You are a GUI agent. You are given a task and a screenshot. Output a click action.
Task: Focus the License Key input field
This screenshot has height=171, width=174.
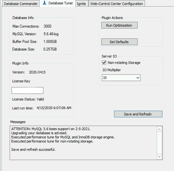click(x=27, y=90)
